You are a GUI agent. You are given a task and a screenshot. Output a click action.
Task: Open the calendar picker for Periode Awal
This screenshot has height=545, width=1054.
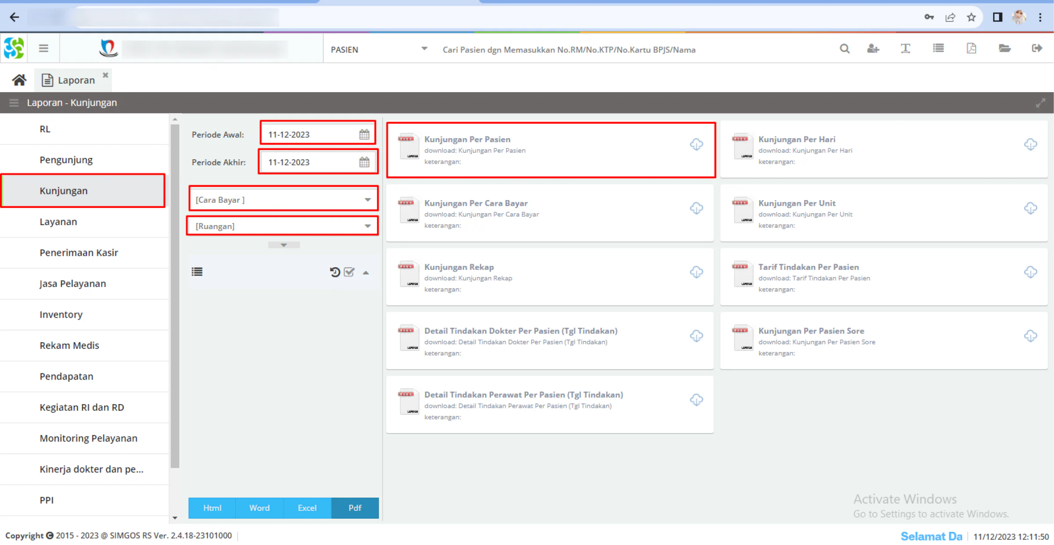364,135
